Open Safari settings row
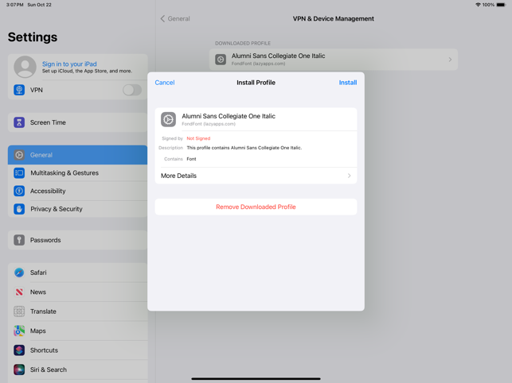The height and width of the screenshot is (383, 512). (x=77, y=273)
